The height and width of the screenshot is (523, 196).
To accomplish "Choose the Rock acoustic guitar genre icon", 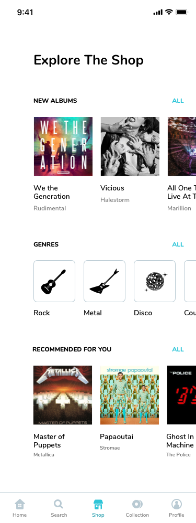I will (54, 281).
